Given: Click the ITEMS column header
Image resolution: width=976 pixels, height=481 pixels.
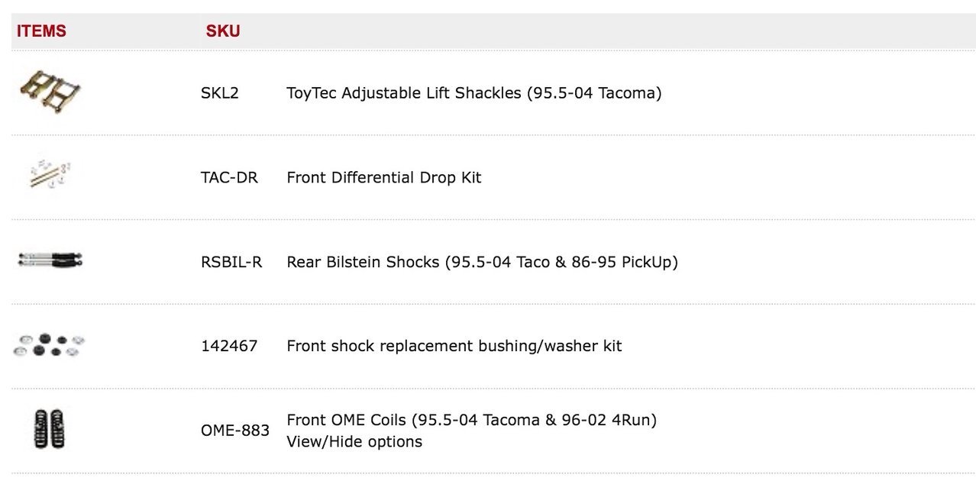Looking at the screenshot, I should pos(41,31).
